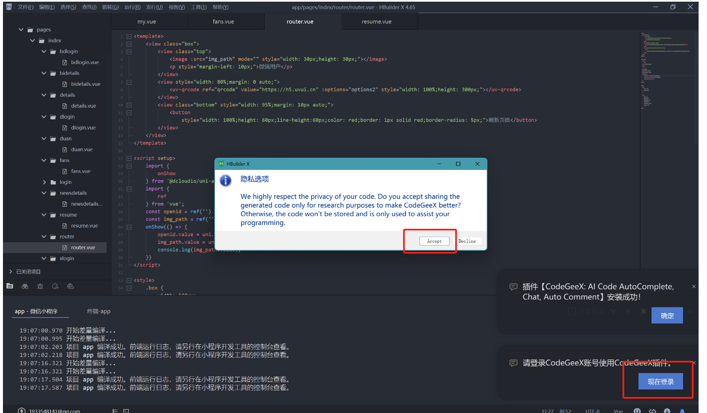Collapse the resume folder in project tree
The width and height of the screenshot is (707, 413).
pyautogui.click(x=44, y=214)
